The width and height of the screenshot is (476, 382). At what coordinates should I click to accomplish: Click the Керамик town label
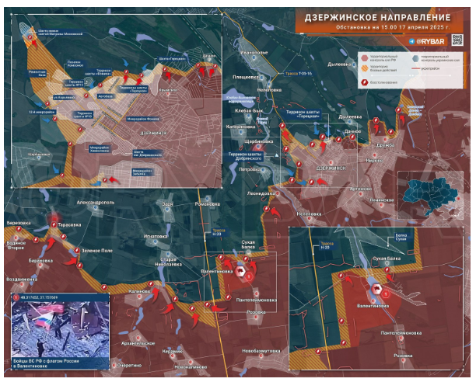click(173, 352)
